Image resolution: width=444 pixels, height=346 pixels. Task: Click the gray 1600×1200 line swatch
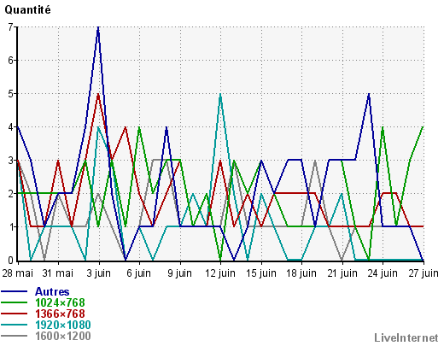click(14, 336)
